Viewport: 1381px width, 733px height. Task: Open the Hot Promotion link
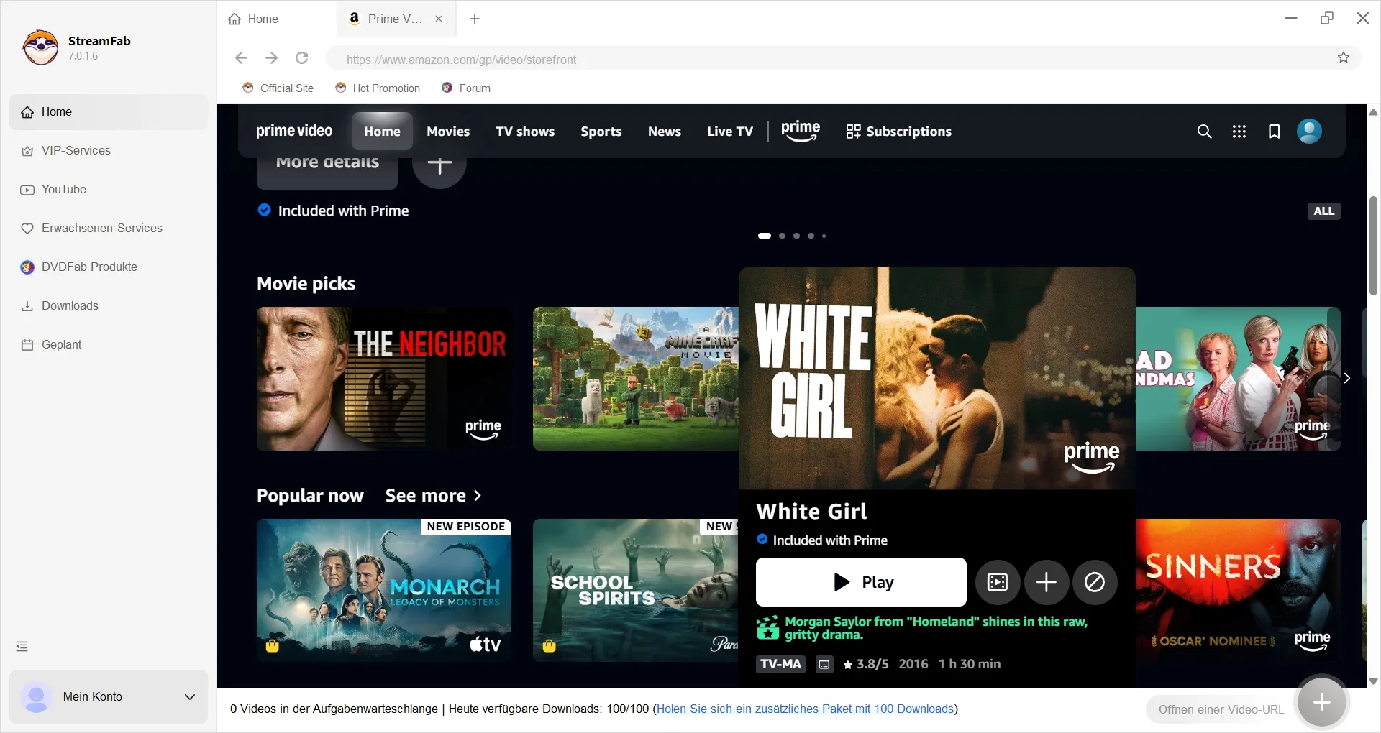[x=386, y=88]
